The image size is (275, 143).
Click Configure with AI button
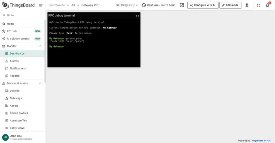point(203,5)
